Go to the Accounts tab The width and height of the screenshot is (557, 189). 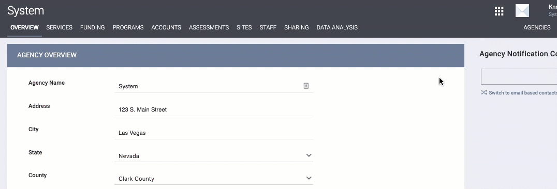(166, 27)
